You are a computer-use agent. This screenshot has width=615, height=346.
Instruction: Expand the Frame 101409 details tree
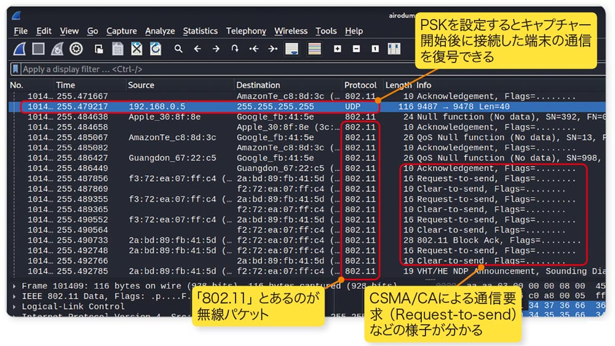point(15,286)
